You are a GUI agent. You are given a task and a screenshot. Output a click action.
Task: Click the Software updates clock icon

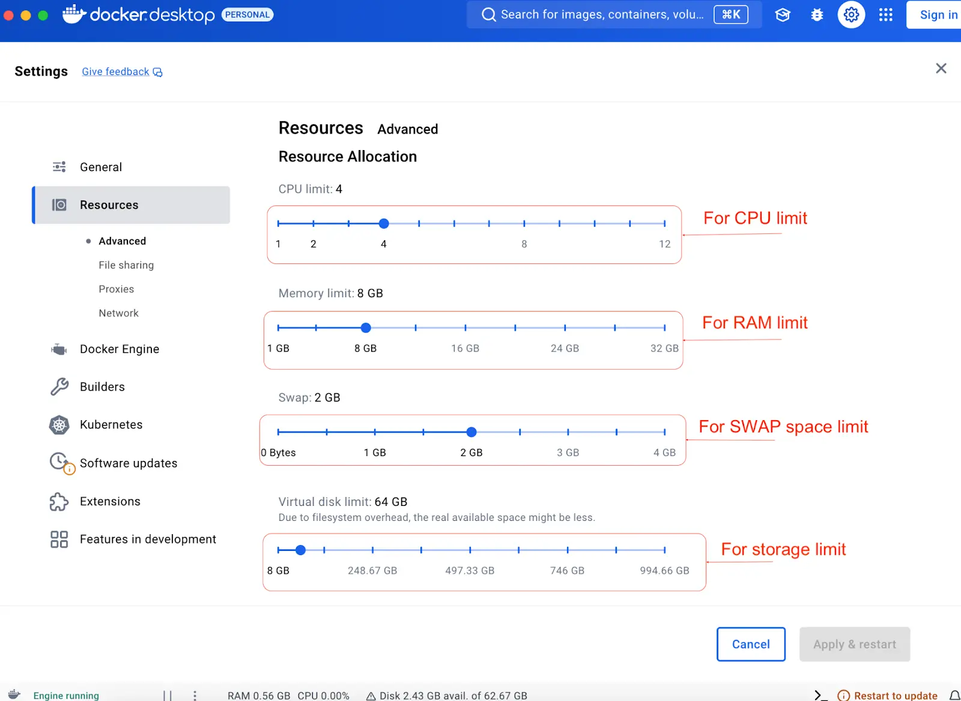(58, 462)
